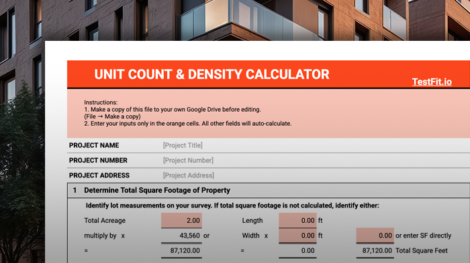Select the Project Number field

pyautogui.click(x=188, y=160)
